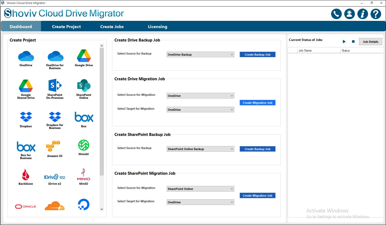
Task: Click the phone contact icon in header
Action: click(336, 14)
